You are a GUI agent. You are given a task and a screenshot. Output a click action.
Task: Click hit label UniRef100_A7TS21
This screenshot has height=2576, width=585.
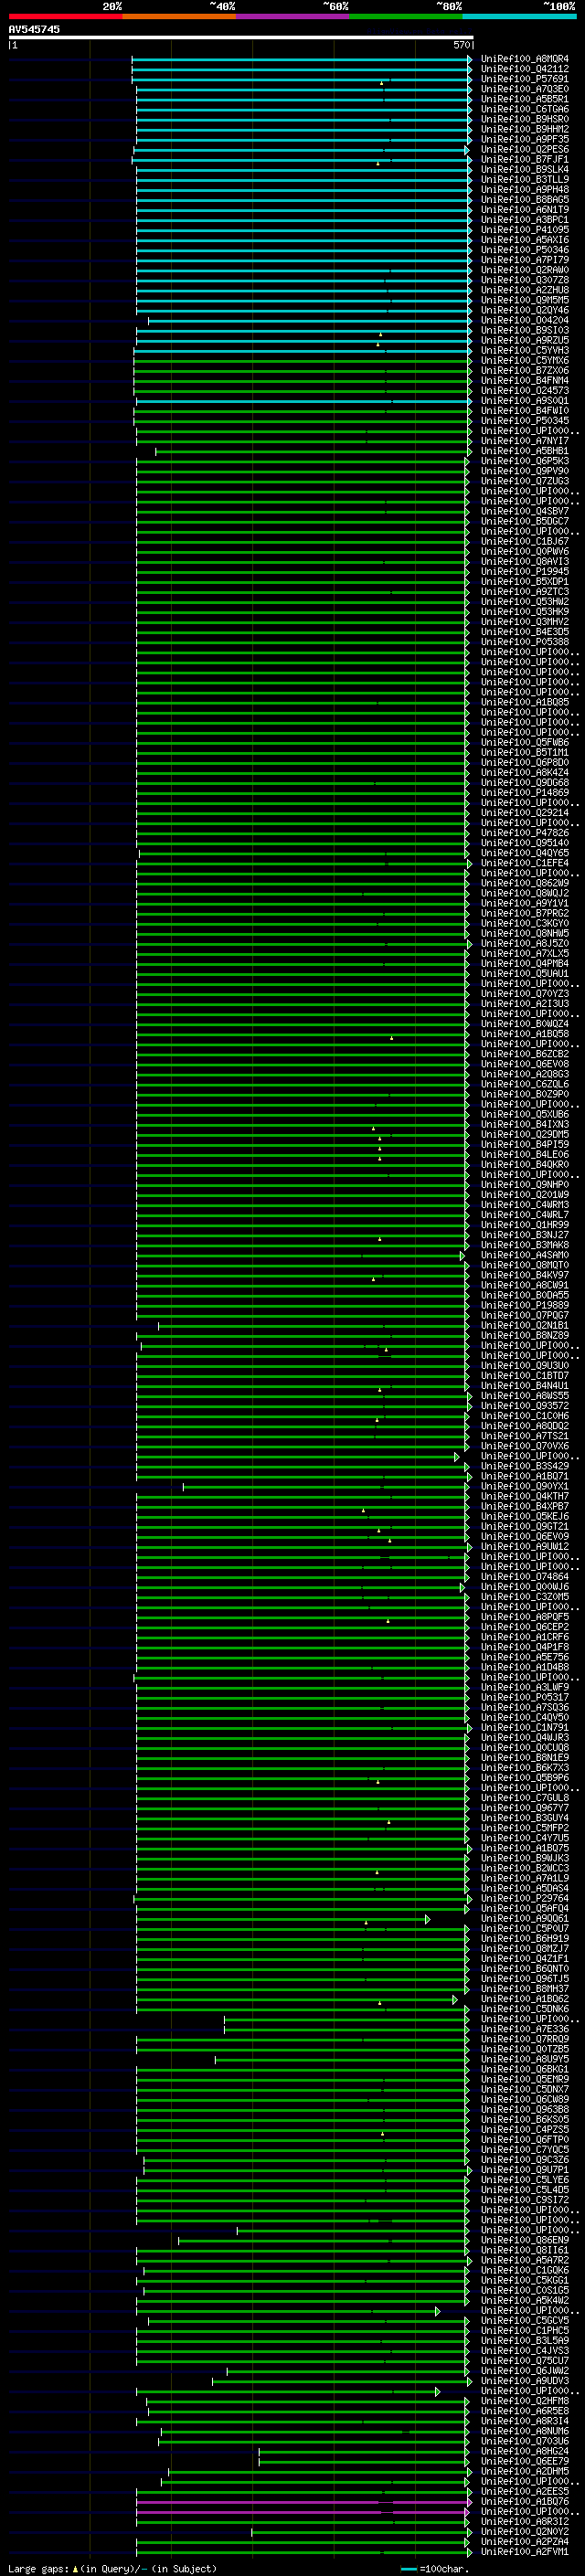524,1437
